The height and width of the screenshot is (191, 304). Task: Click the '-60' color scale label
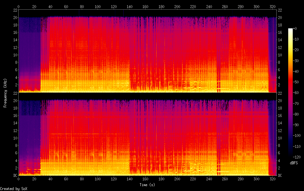pyautogui.click(x=296, y=93)
